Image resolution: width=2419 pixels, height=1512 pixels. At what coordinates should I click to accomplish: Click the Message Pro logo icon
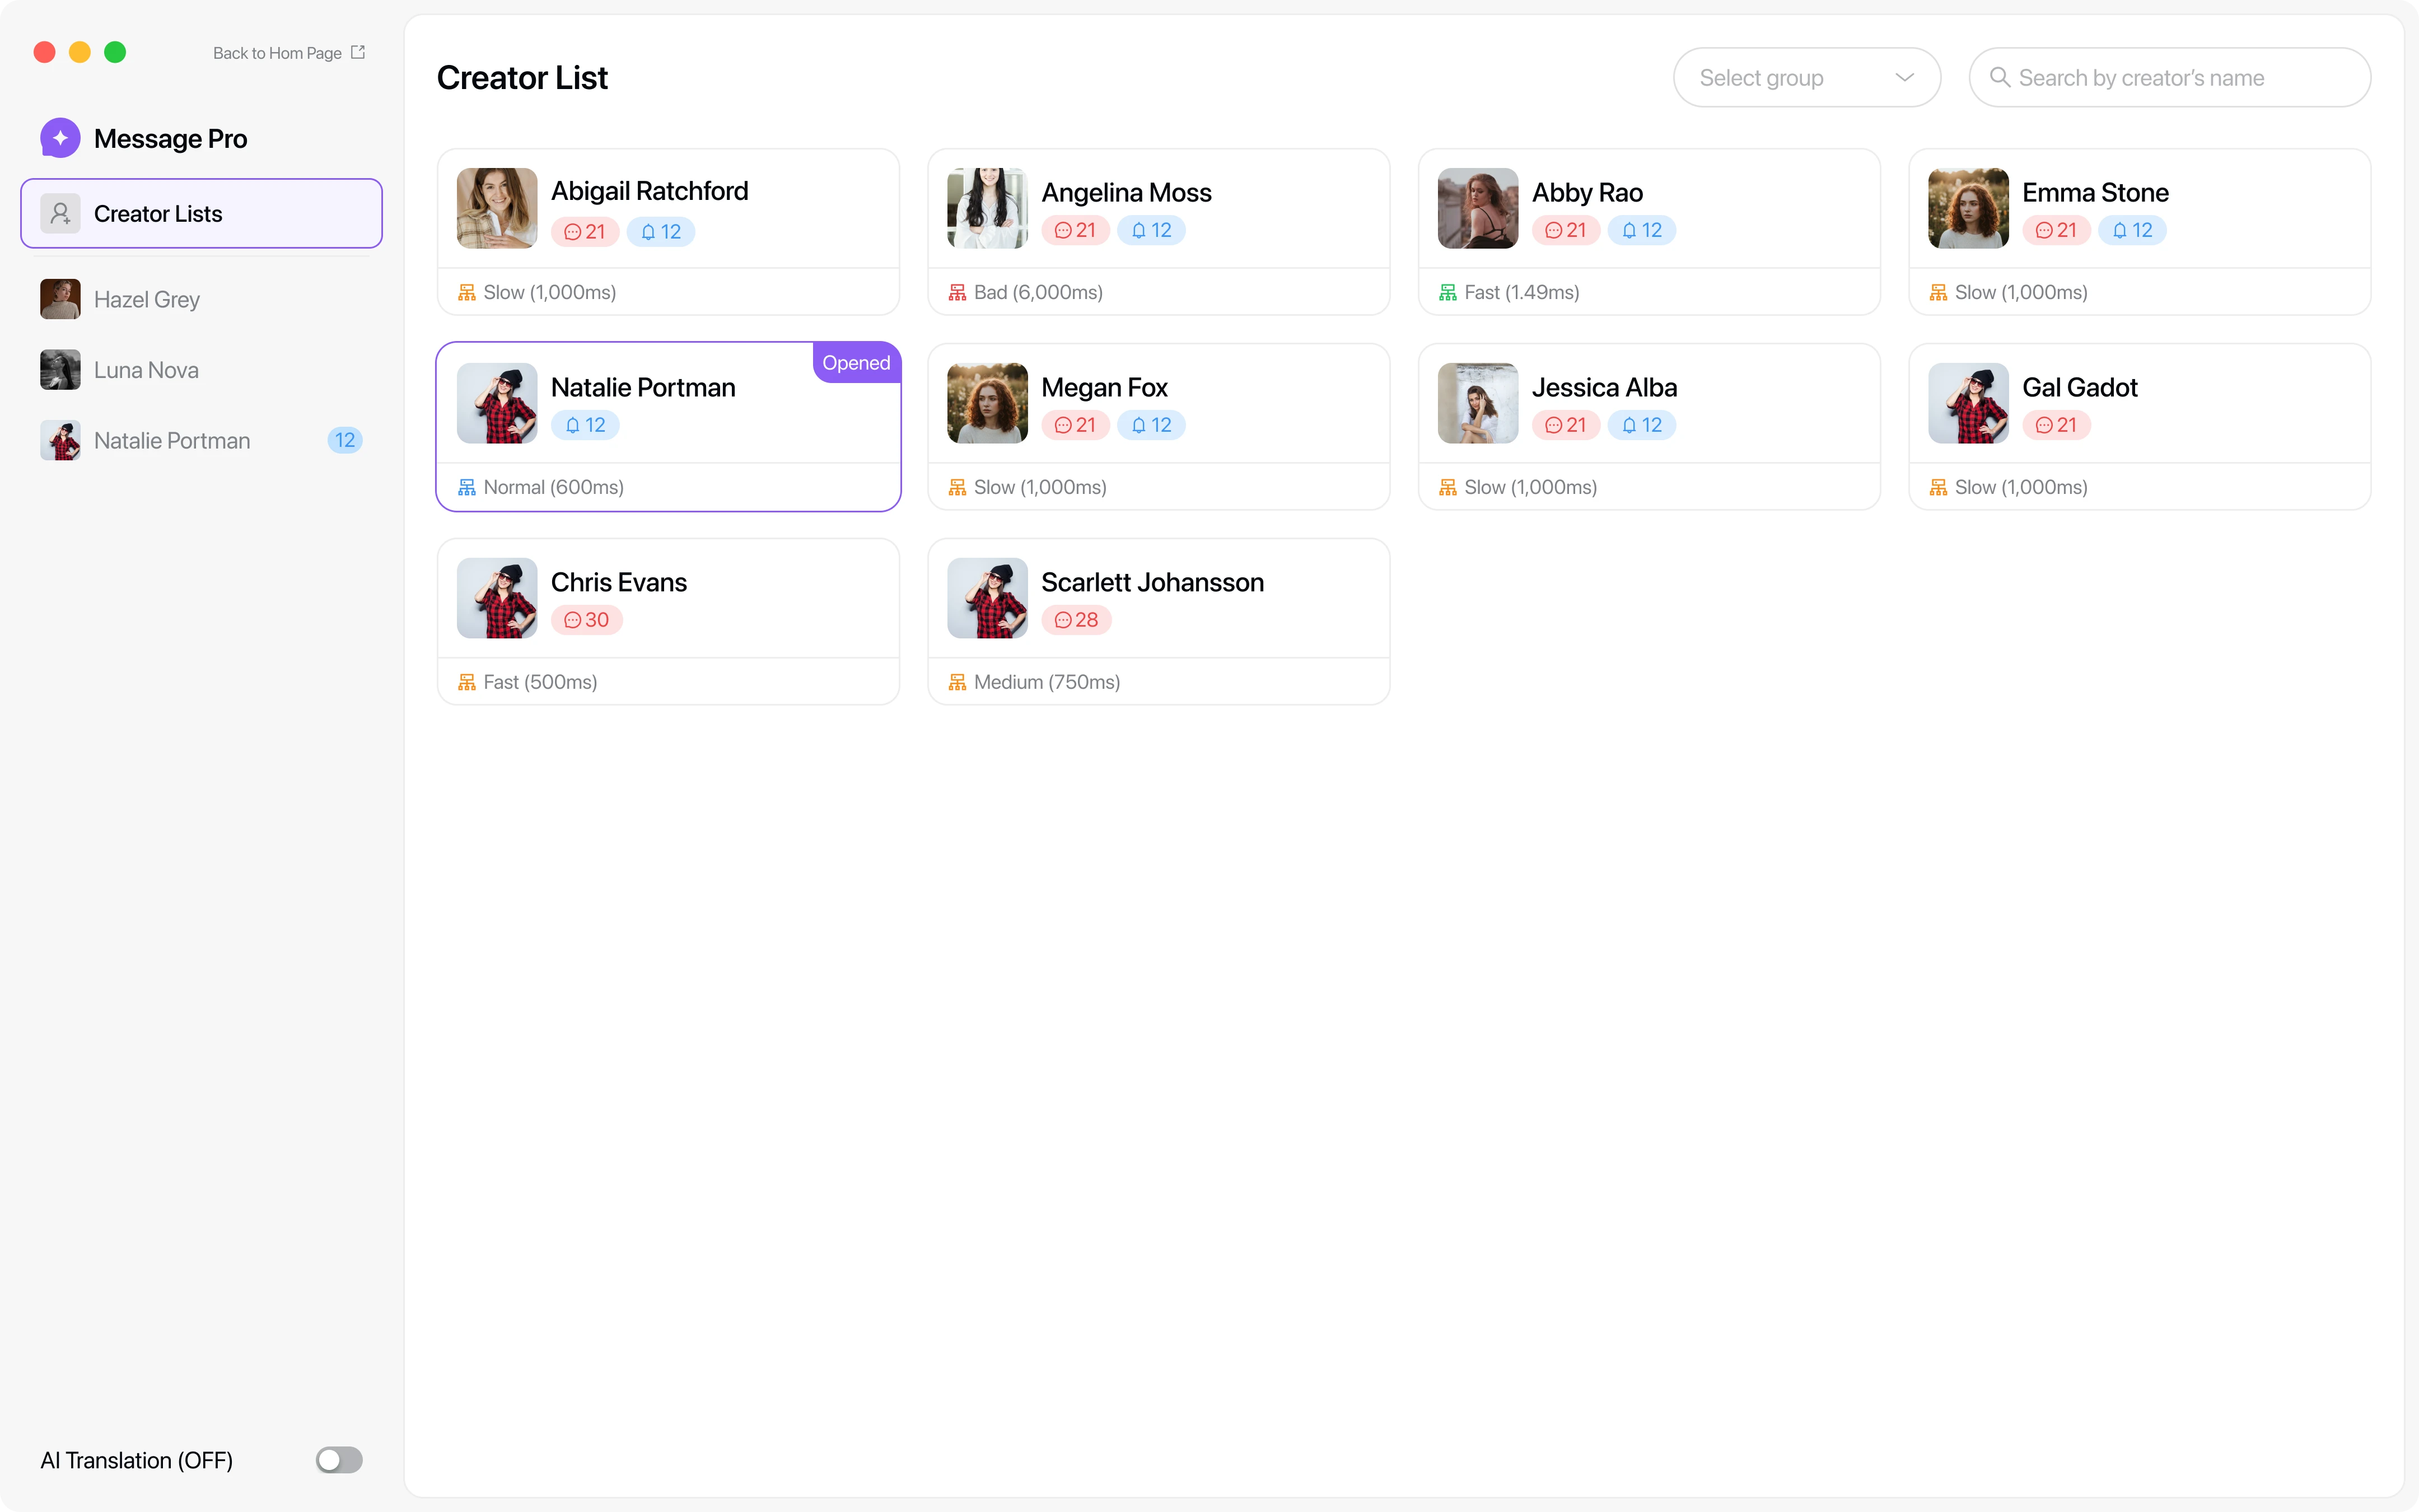coord(60,138)
